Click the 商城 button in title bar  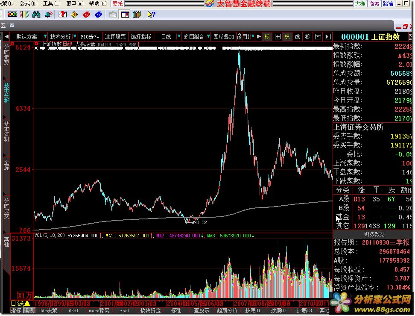click(x=374, y=3)
